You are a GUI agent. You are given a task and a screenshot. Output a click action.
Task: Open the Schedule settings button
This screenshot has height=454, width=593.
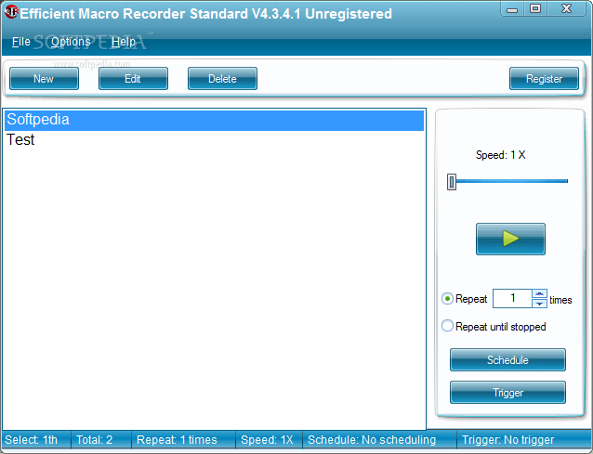[507, 359]
